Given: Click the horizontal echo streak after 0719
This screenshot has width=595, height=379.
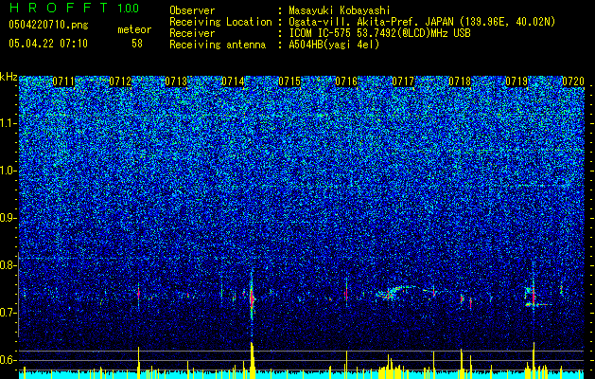Looking at the screenshot, I should tap(538, 304).
